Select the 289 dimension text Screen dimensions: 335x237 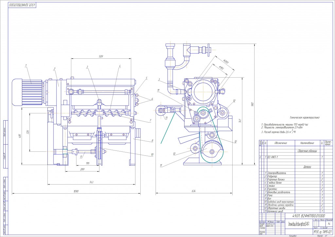pos(82,169)
